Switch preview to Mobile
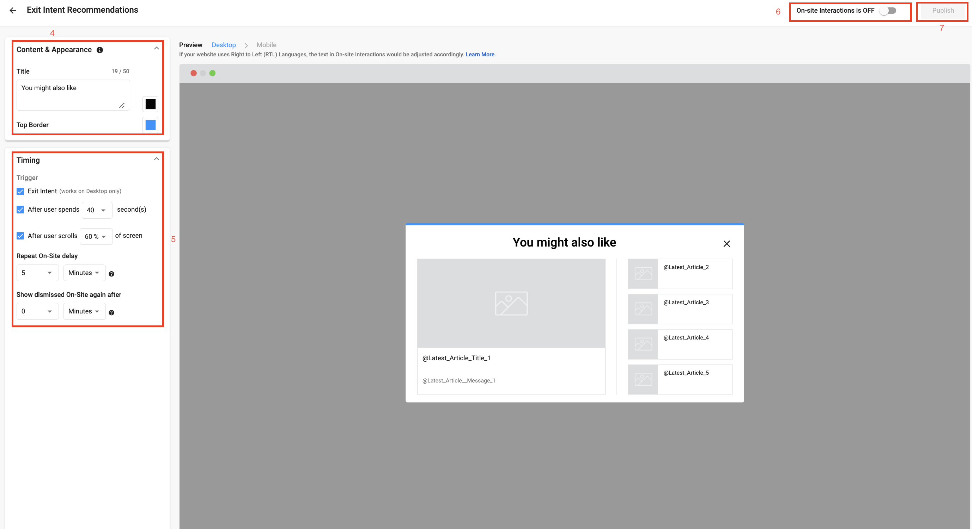Image resolution: width=972 pixels, height=529 pixels. coord(266,45)
